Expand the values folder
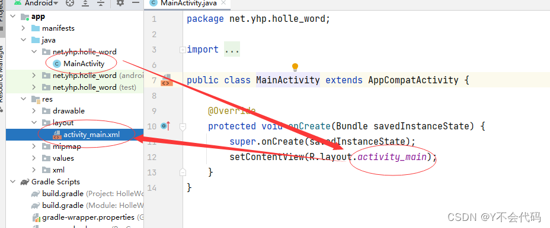The image size is (550, 228). (34, 158)
